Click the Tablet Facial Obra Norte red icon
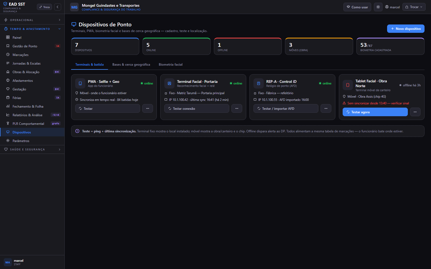 348,85
